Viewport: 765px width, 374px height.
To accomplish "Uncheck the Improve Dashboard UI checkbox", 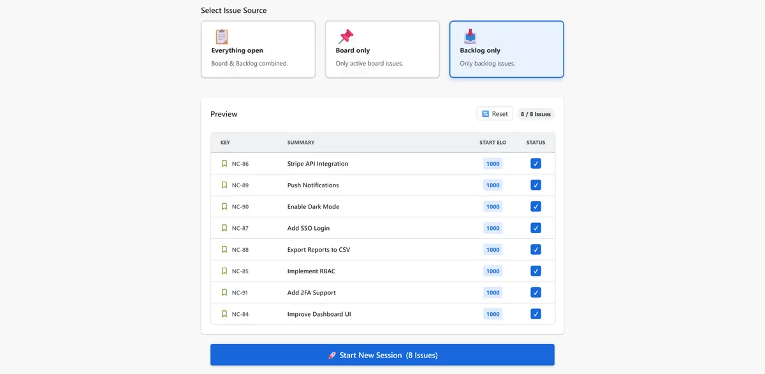I will coord(535,314).
